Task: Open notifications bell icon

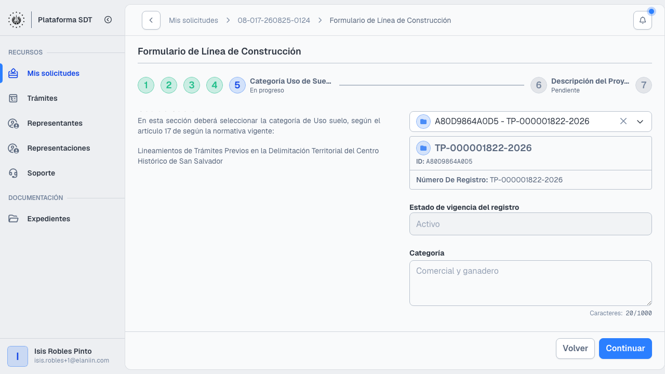Action: point(643,20)
